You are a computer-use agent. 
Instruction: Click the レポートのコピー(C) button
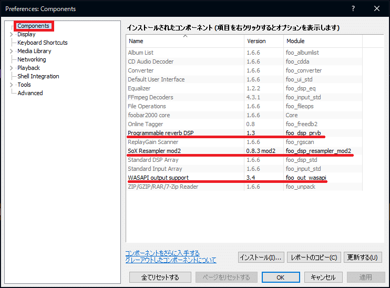tap(314, 258)
